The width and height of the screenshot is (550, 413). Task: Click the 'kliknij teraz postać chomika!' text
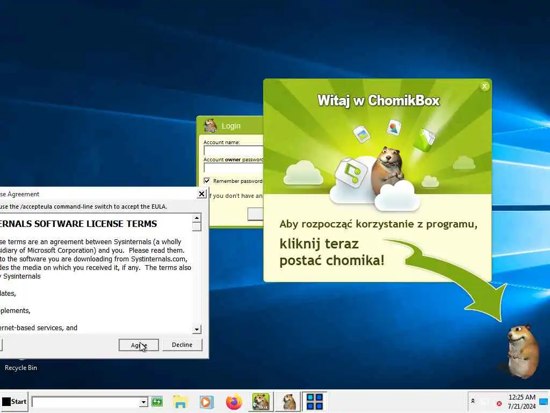click(x=332, y=252)
